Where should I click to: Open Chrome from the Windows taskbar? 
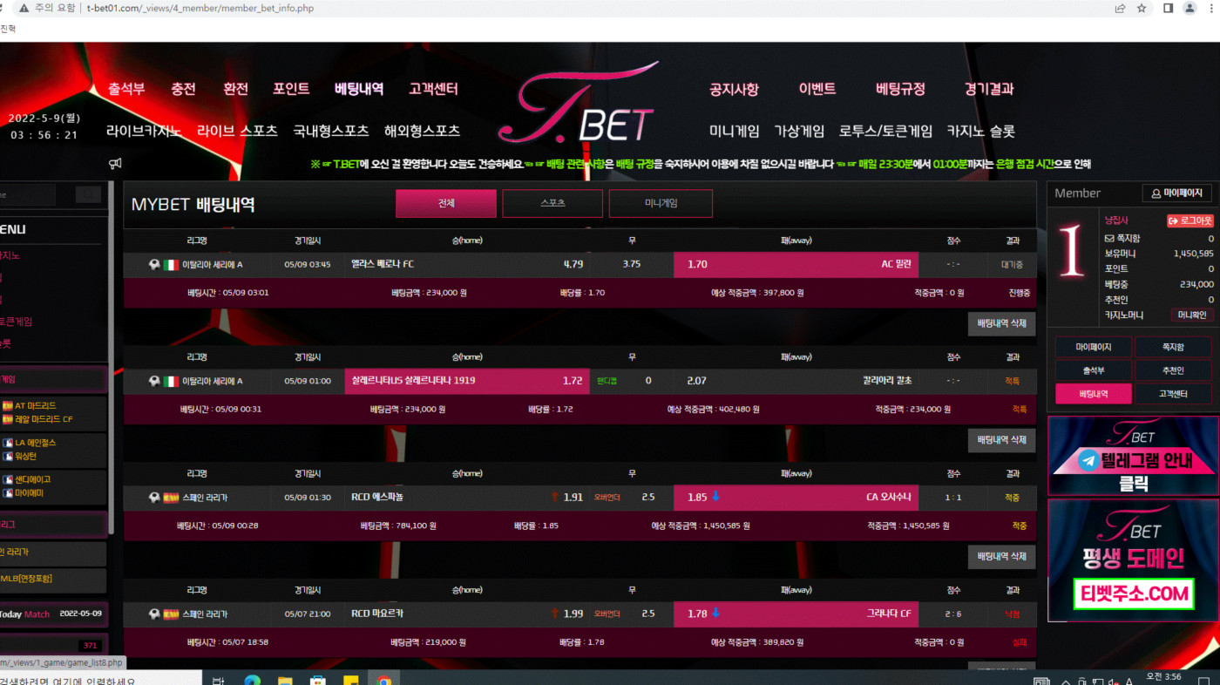click(384, 681)
